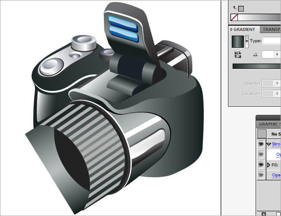The width and height of the screenshot is (281, 216).
Task: Click the dark gradient slider bar
Action: (256, 66)
